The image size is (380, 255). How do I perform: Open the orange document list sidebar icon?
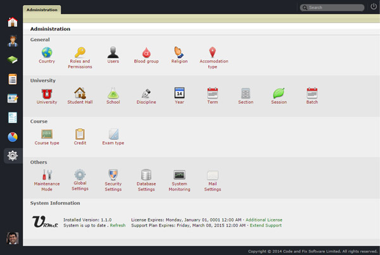pos(13,79)
